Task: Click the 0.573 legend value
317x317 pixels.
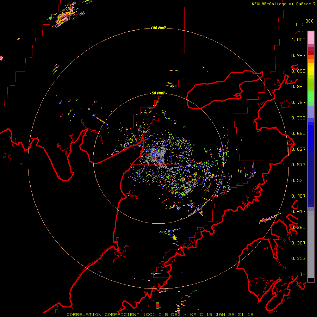Action: [298, 165]
